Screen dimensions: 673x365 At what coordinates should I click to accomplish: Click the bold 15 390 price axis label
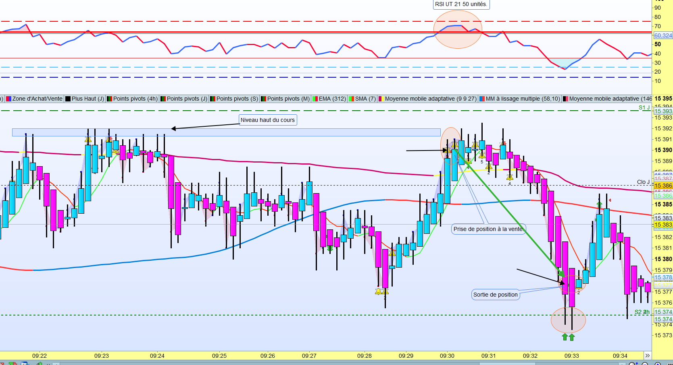tap(663, 150)
